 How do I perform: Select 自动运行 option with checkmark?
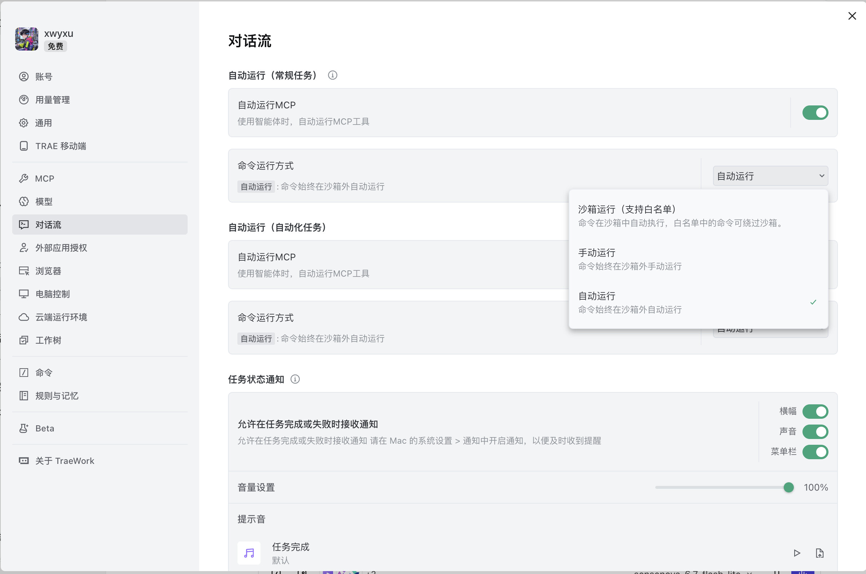(698, 303)
